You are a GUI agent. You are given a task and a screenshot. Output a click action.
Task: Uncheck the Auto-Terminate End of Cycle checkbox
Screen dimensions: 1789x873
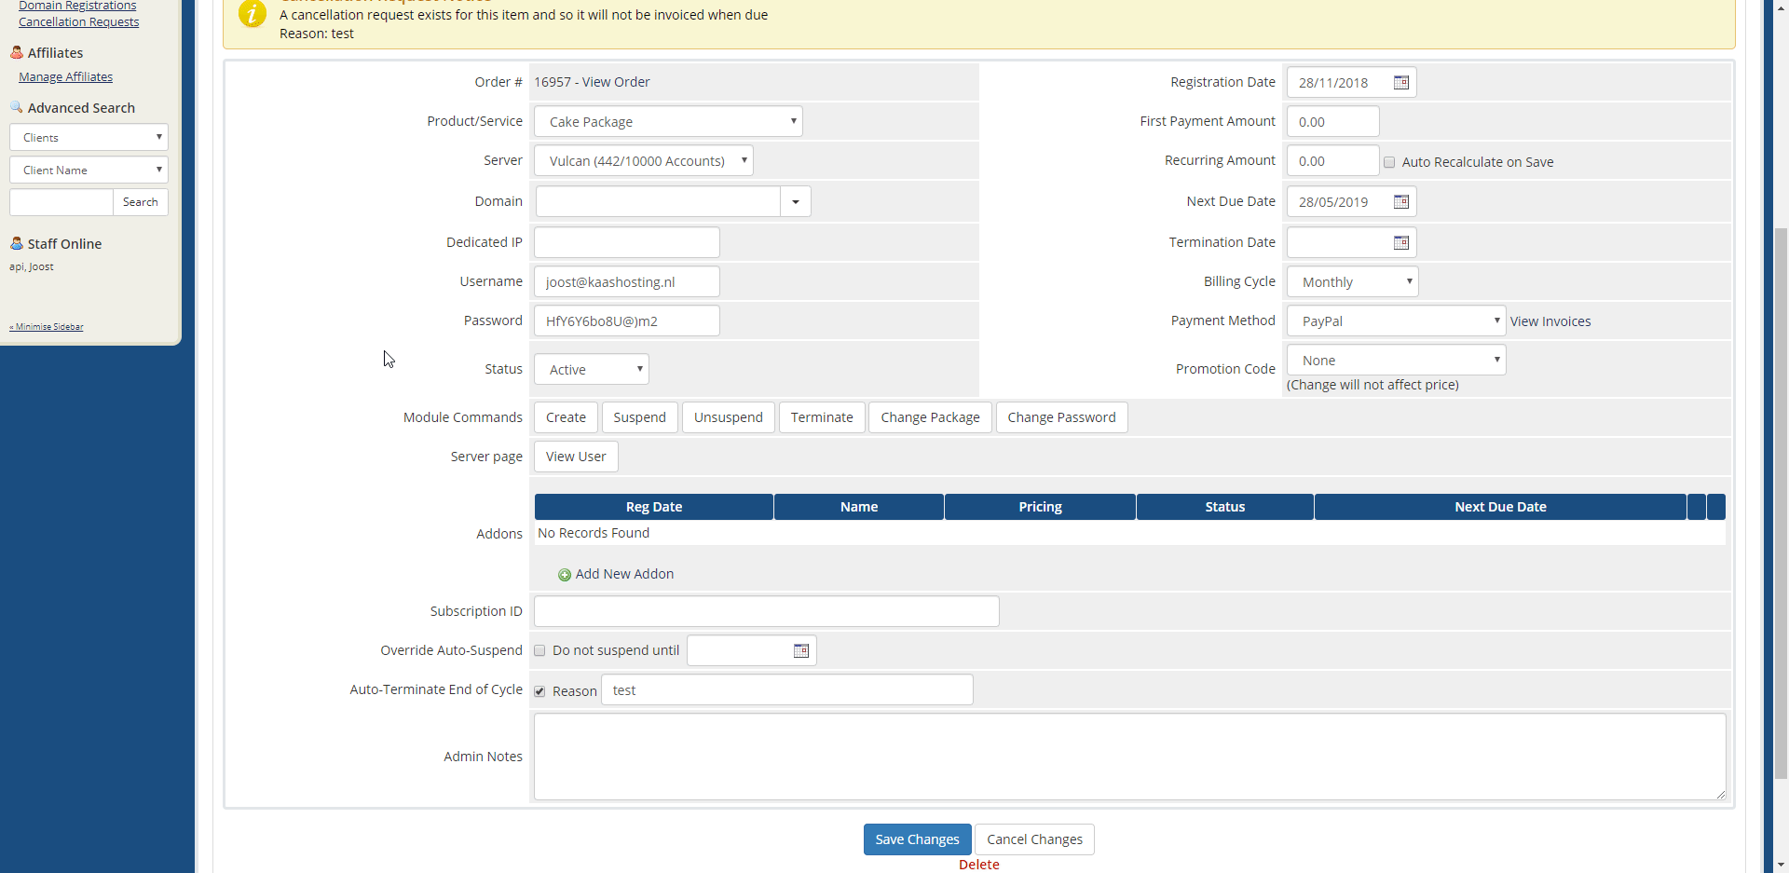[x=539, y=691]
